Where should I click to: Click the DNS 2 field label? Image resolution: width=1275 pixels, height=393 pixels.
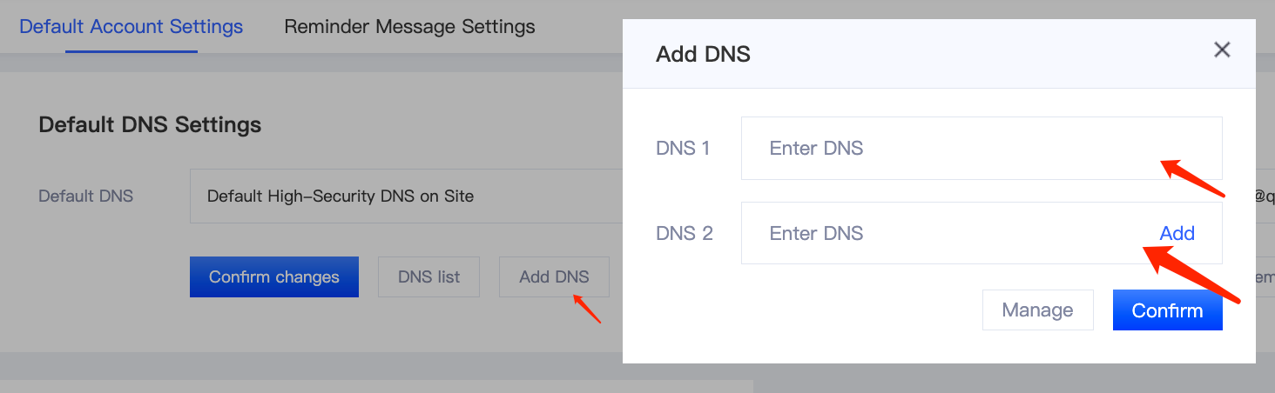click(684, 233)
